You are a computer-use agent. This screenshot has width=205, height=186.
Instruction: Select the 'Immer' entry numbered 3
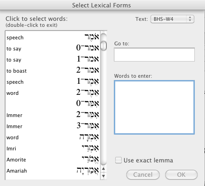(x=53, y=126)
